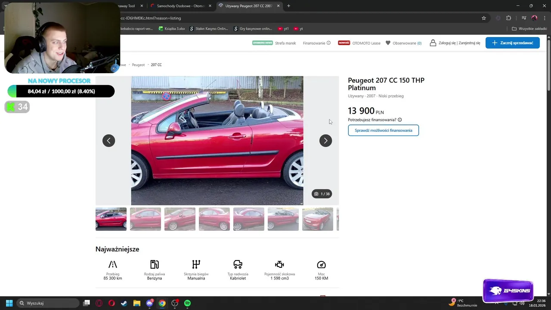This screenshot has height=310, width=551.
Task: Open OTOMOTO Lease link
Action: point(366,43)
